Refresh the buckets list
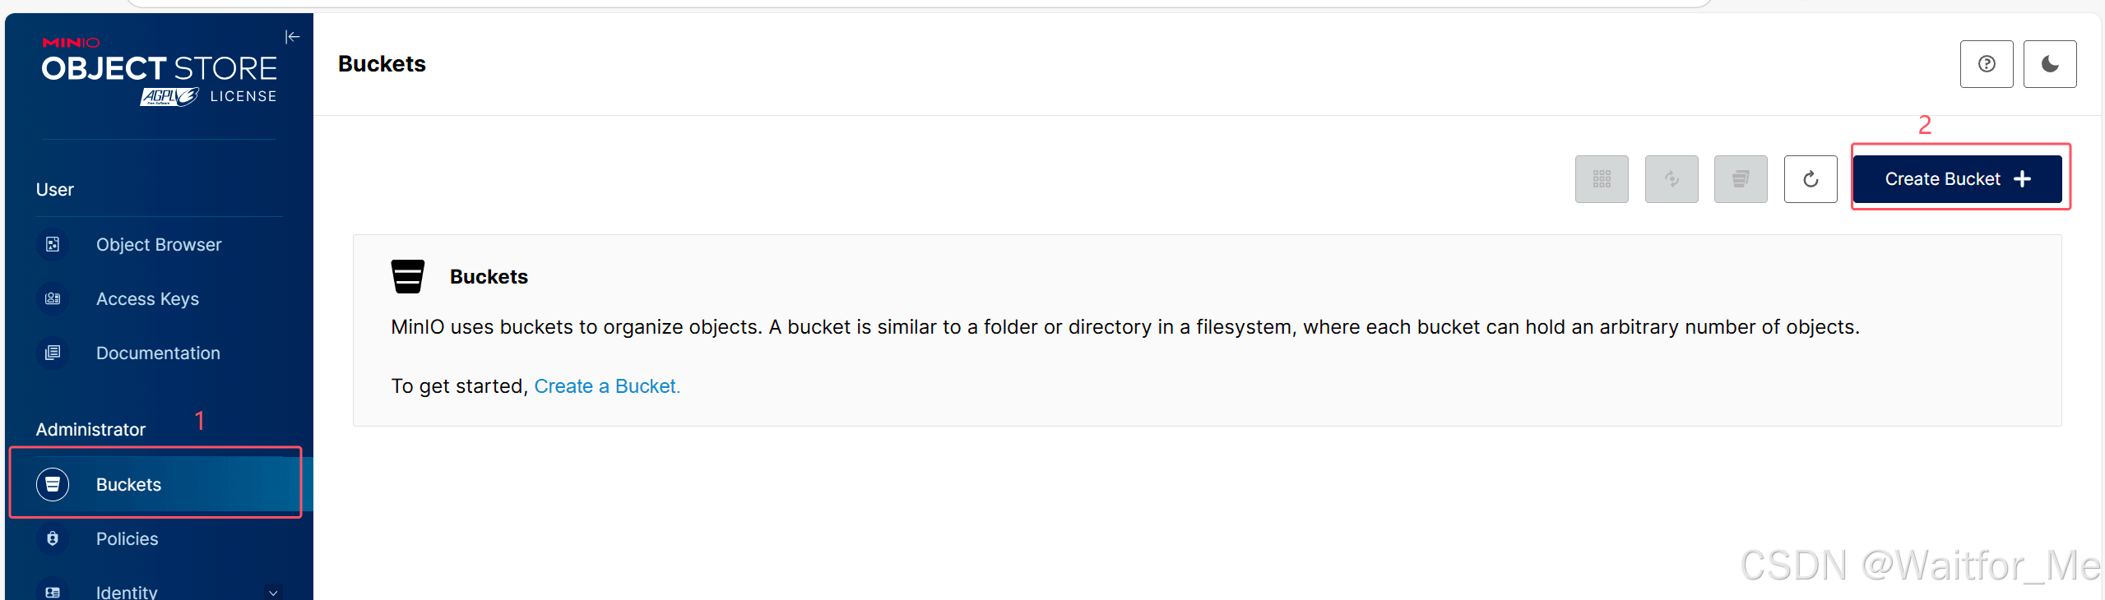The width and height of the screenshot is (2105, 600). pyautogui.click(x=1810, y=179)
